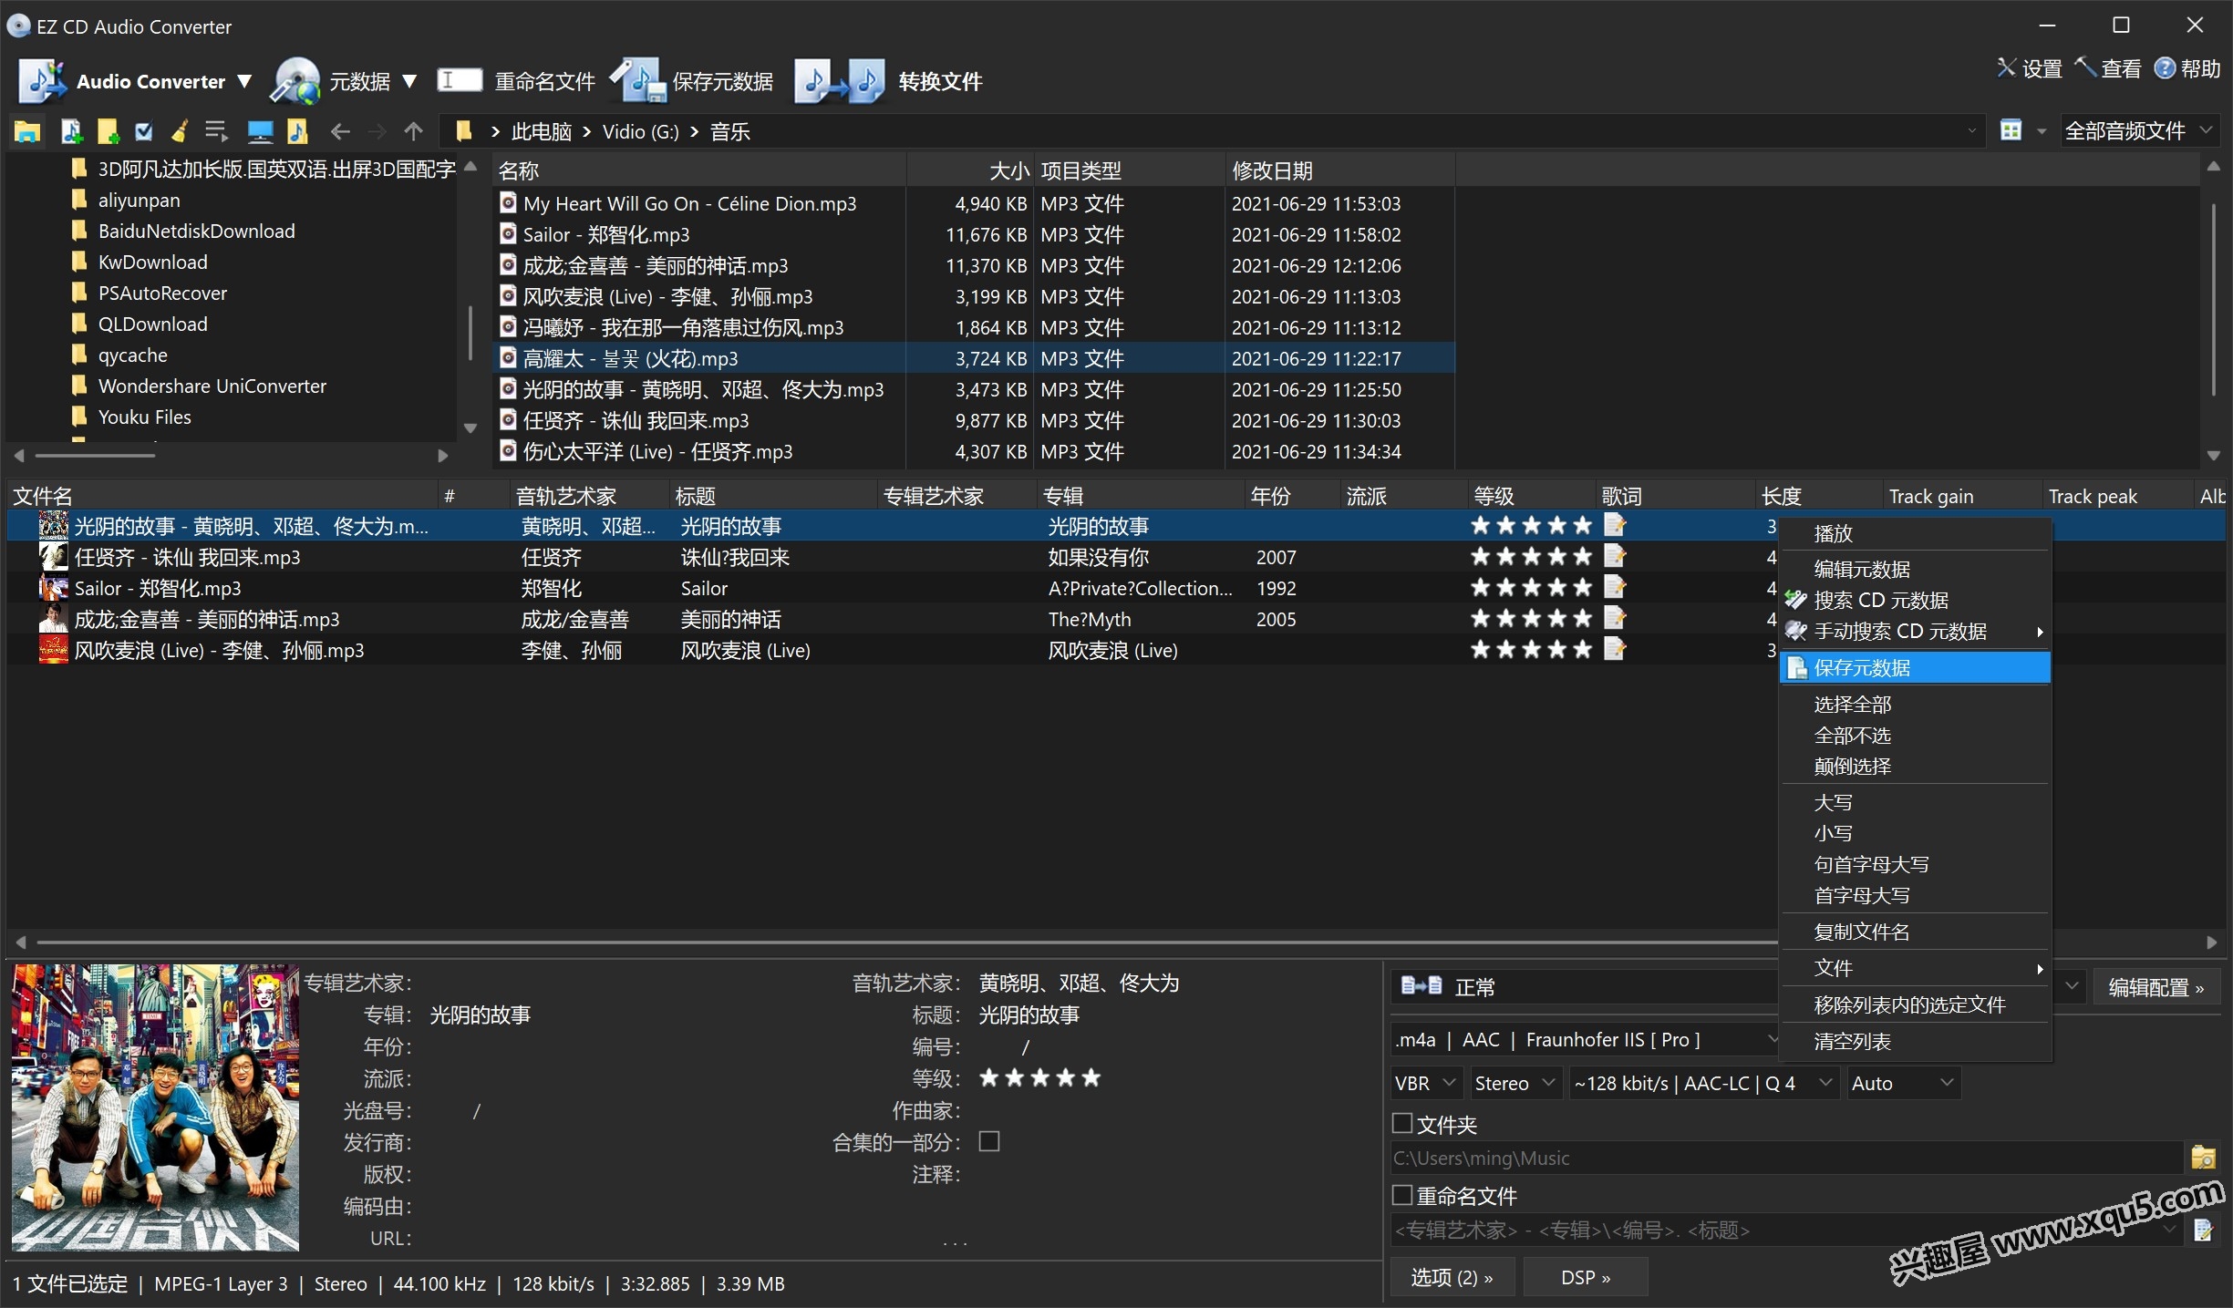
Task: Open the 正常 profile dropdown
Action: [1737, 986]
